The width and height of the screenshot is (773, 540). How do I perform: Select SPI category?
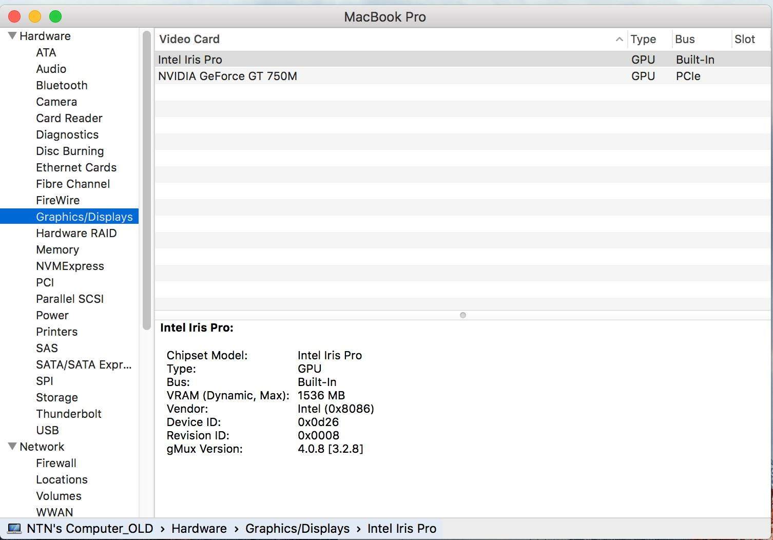coord(44,381)
